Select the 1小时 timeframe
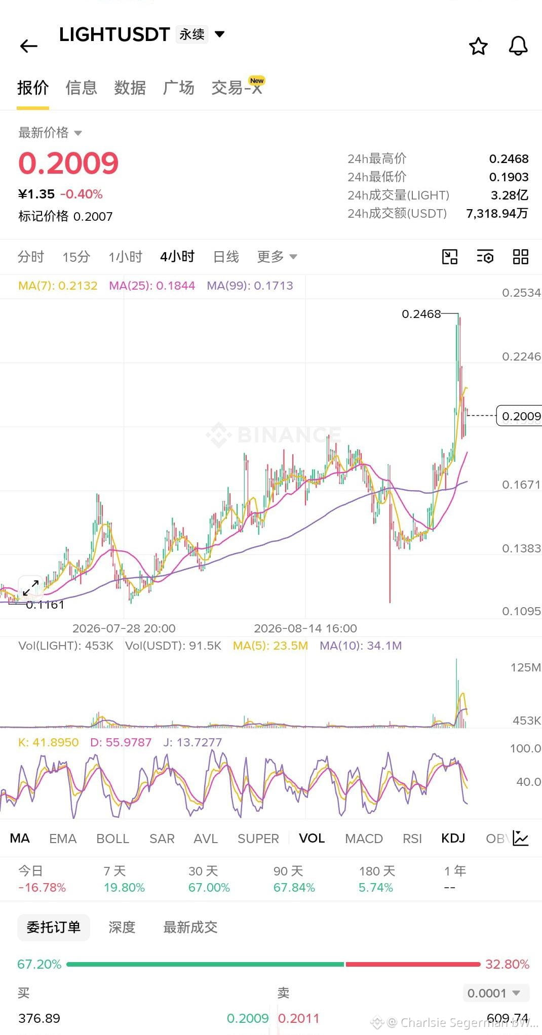 (x=125, y=257)
